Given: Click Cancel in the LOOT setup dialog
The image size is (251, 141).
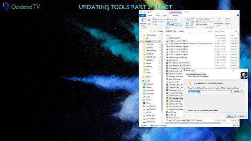Looking at the screenshot, I should click(242, 116).
